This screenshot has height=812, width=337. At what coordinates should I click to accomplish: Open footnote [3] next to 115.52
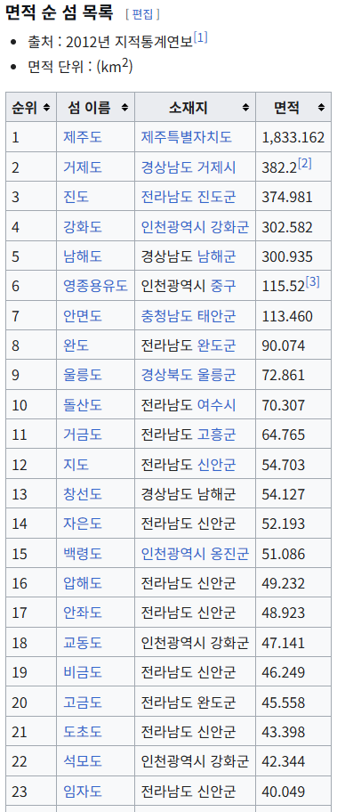click(x=313, y=282)
